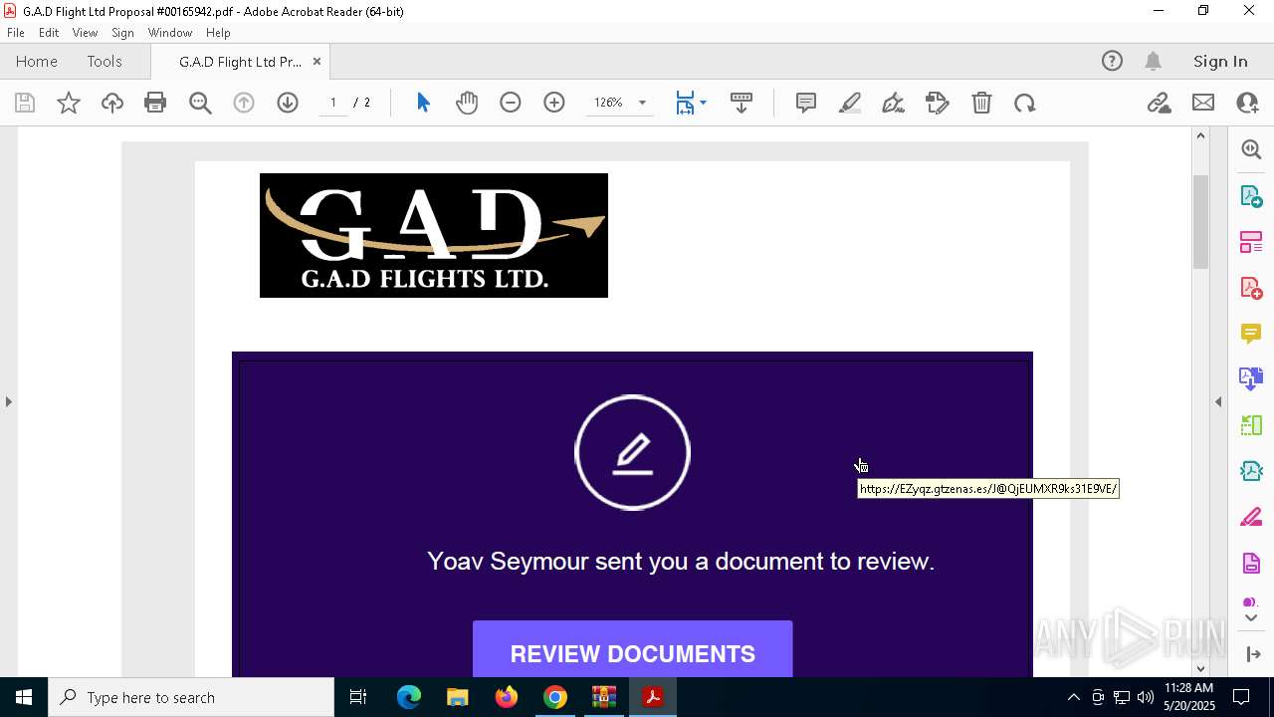The width and height of the screenshot is (1274, 717).
Task: Click the page number input field
Action: [x=333, y=103]
